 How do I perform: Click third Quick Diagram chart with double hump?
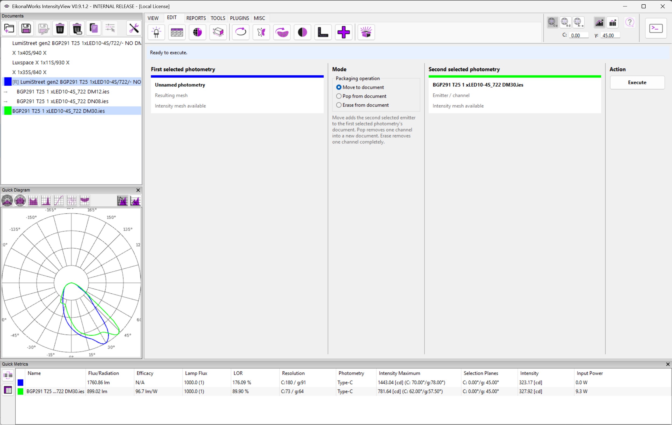[33, 201]
